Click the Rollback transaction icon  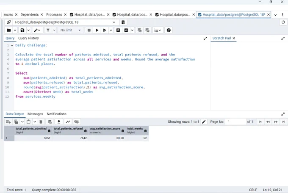[x=147, y=30]
